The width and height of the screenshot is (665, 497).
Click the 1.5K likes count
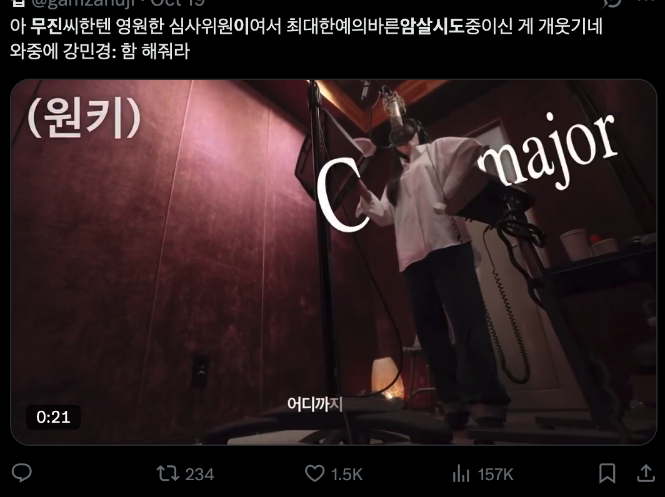346,475
